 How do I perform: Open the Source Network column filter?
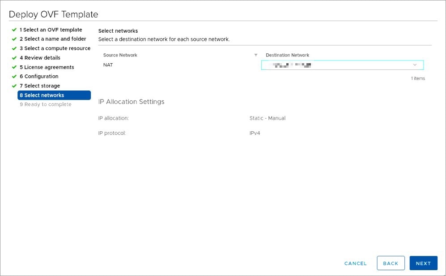coord(255,55)
